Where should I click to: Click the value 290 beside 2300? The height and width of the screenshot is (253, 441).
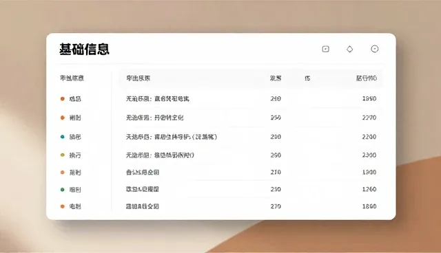pos(276,155)
